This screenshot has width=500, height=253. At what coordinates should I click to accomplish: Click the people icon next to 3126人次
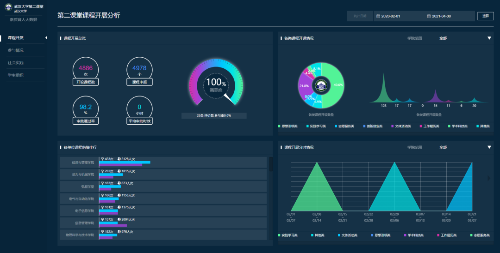(119, 159)
